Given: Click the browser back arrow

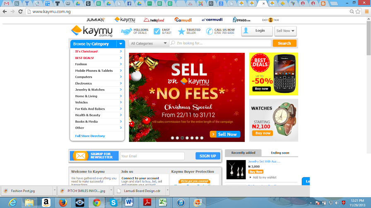Looking at the screenshot, I should (x=5, y=11).
